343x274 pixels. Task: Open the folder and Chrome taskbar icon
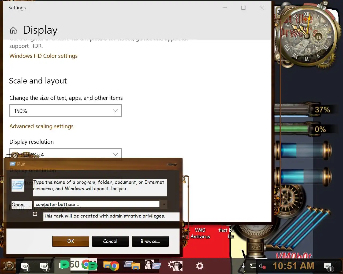point(111,266)
